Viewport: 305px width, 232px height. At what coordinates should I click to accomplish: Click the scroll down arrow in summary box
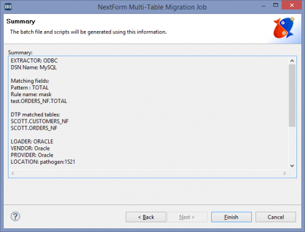tap(292, 166)
